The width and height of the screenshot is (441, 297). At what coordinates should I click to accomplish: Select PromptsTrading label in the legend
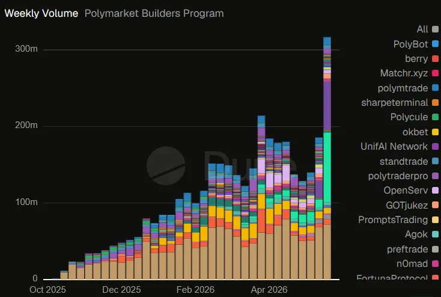(393, 220)
